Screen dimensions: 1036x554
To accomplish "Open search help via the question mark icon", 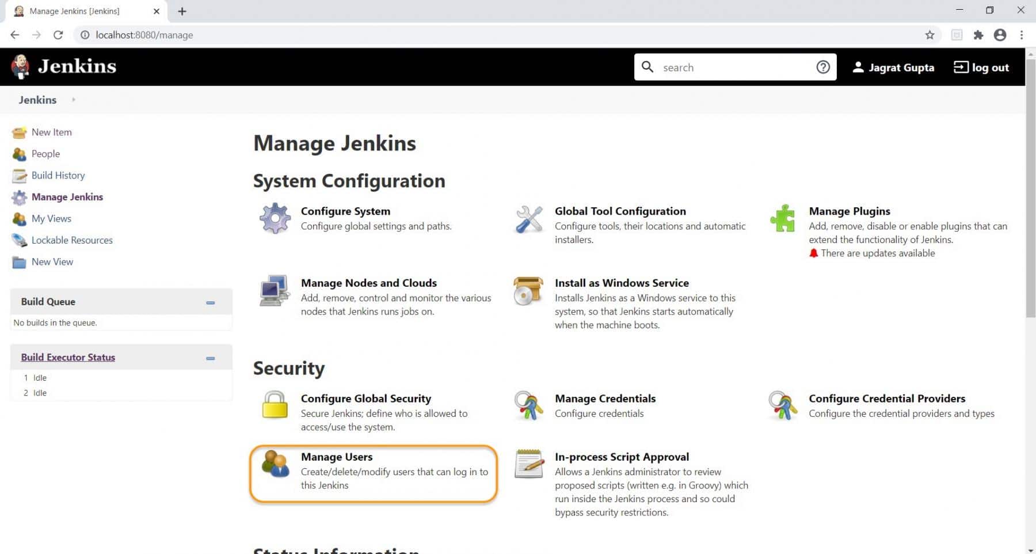I will (822, 67).
